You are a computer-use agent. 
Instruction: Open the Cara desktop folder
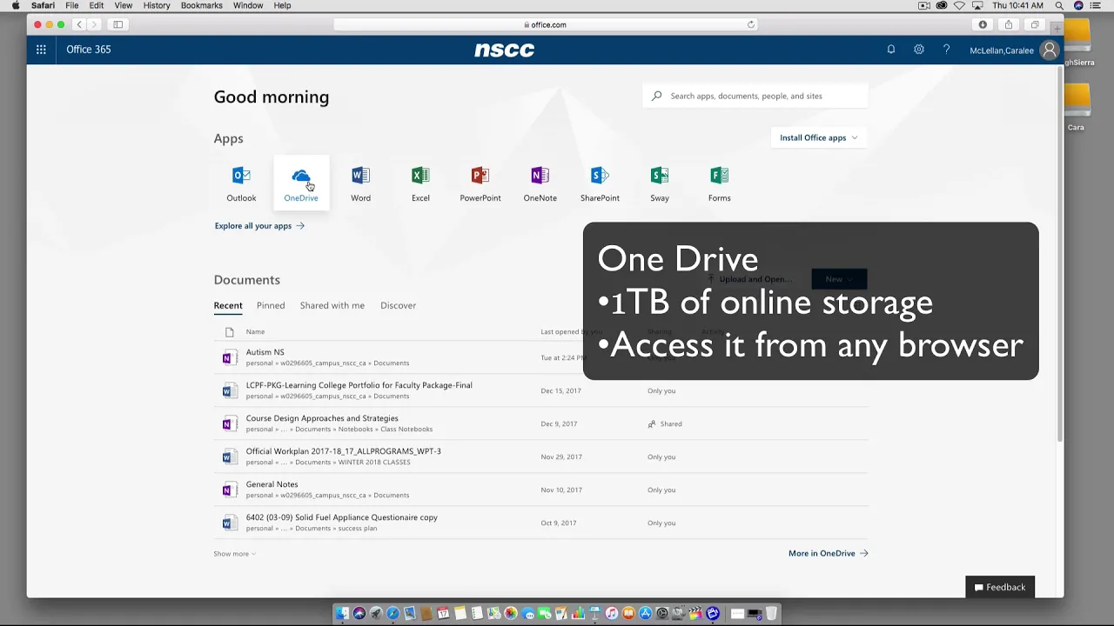pyautogui.click(x=1077, y=107)
